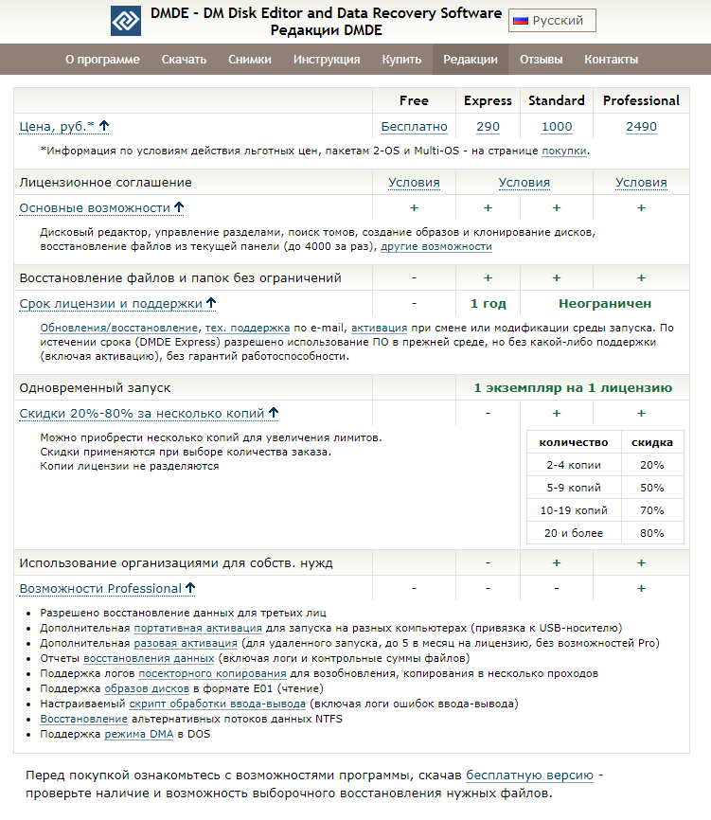
Task: Click the 10-19 копий quantity cell
Action: (x=574, y=510)
